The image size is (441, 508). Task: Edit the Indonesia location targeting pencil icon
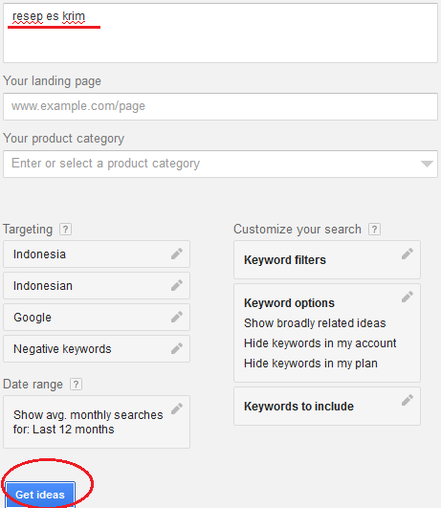177,254
